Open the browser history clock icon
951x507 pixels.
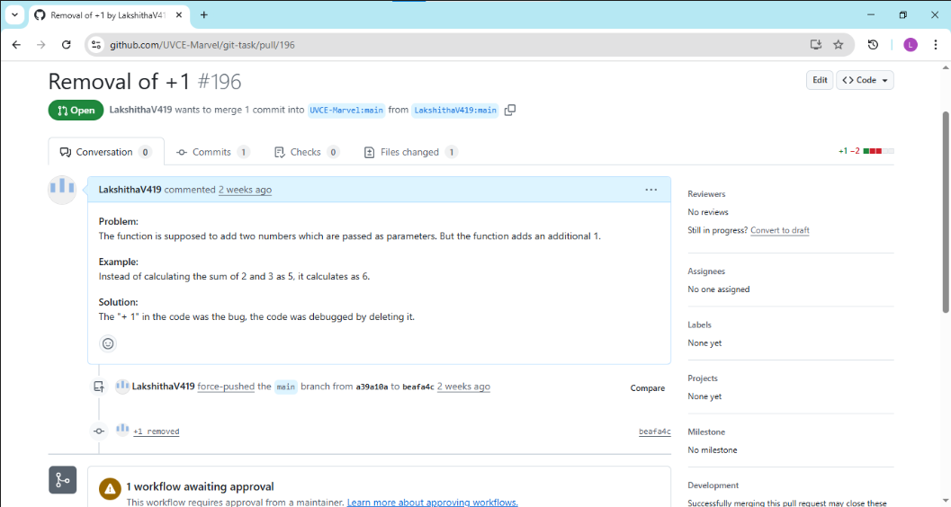click(873, 45)
